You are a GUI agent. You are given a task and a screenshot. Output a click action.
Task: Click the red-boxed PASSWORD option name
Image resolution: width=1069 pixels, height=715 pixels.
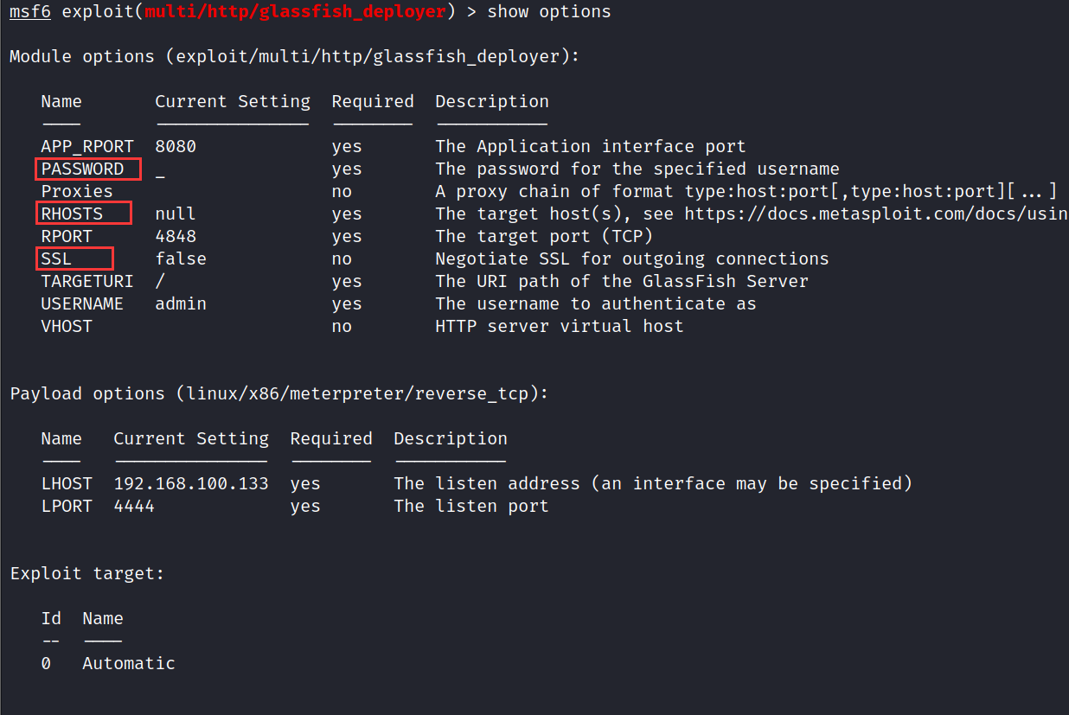(x=83, y=169)
